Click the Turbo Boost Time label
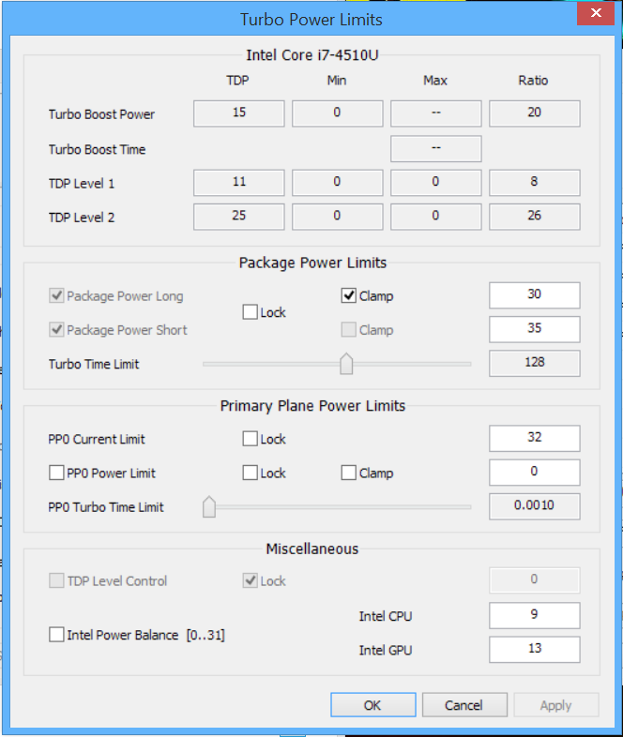 [97, 149]
